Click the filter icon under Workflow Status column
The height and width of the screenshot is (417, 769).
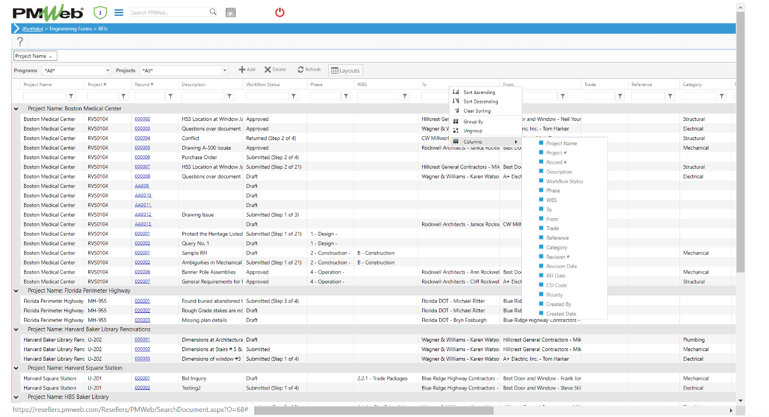(x=293, y=96)
